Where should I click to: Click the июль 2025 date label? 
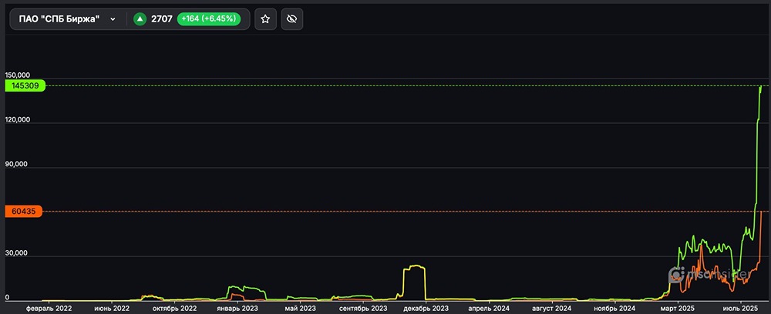[x=740, y=308]
